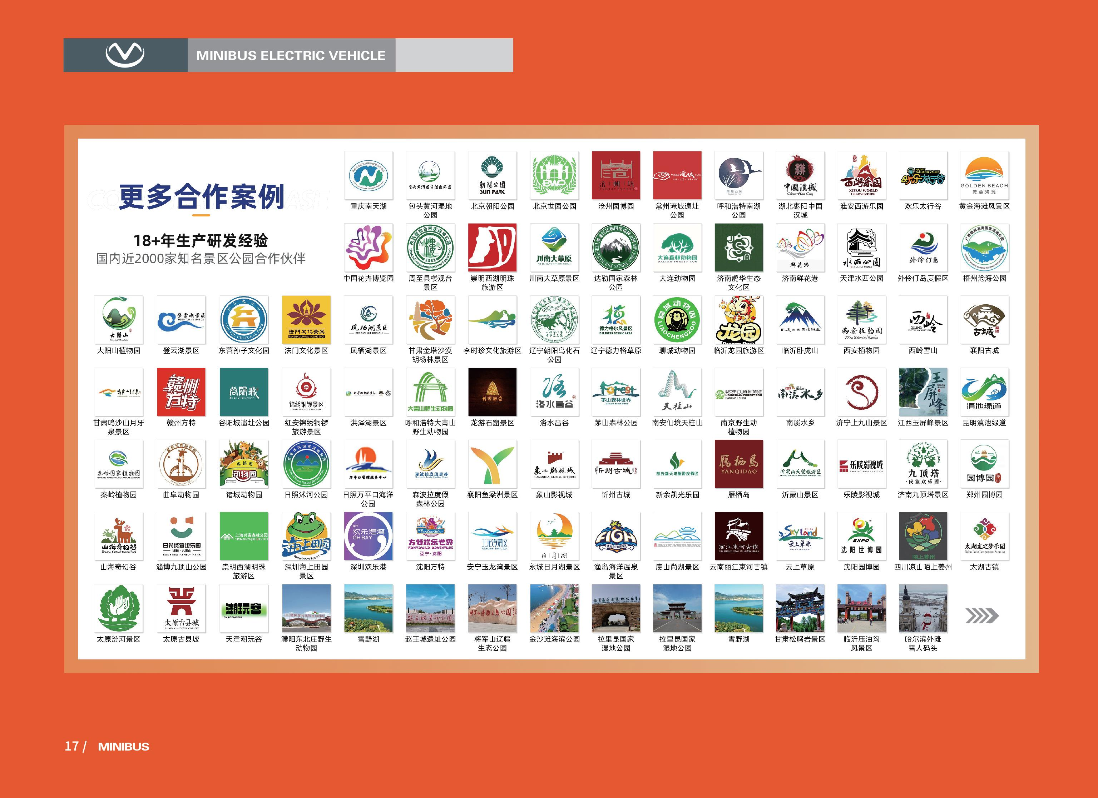Select the "襄阳古城" caption text
This screenshot has height=798, width=1098.
coord(985,350)
